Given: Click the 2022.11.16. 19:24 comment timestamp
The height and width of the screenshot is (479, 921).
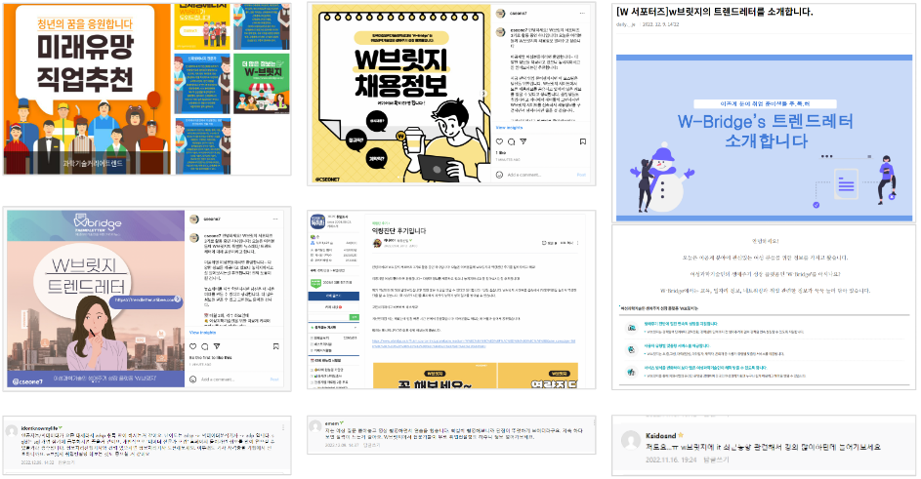Looking at the screenshot, I should click(x=671, y=459).
